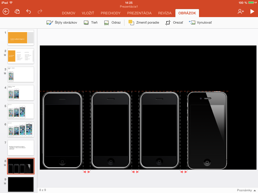258x193 pixels.
Task: Click the redo arrow icon
Action: coord(40,11)
